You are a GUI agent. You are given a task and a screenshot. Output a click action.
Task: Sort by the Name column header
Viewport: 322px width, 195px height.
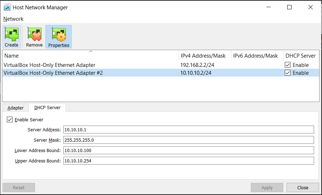(91, 55)
